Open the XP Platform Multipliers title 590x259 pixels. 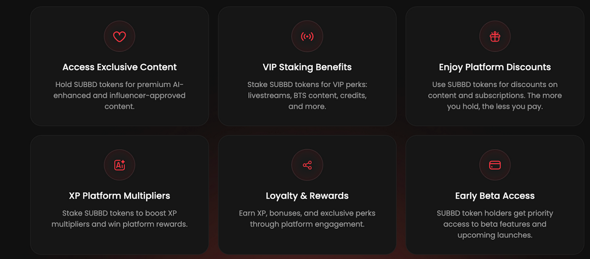[x=119, y=196]
